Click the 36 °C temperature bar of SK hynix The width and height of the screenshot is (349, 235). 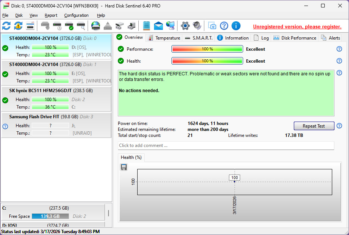click(x=50, y=107)
